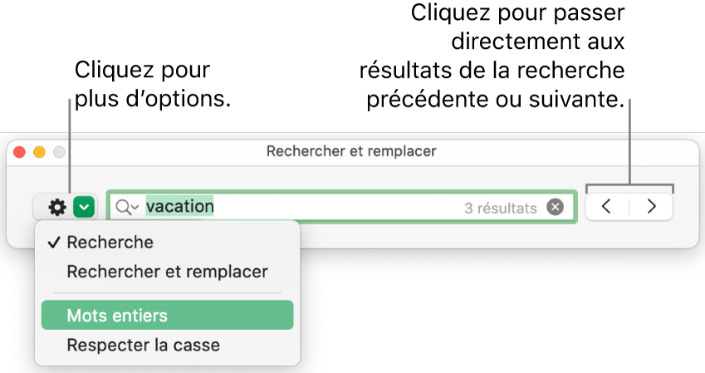Jump to the next search result
This screenshot has height=373, width=705.
coord(652,207)
